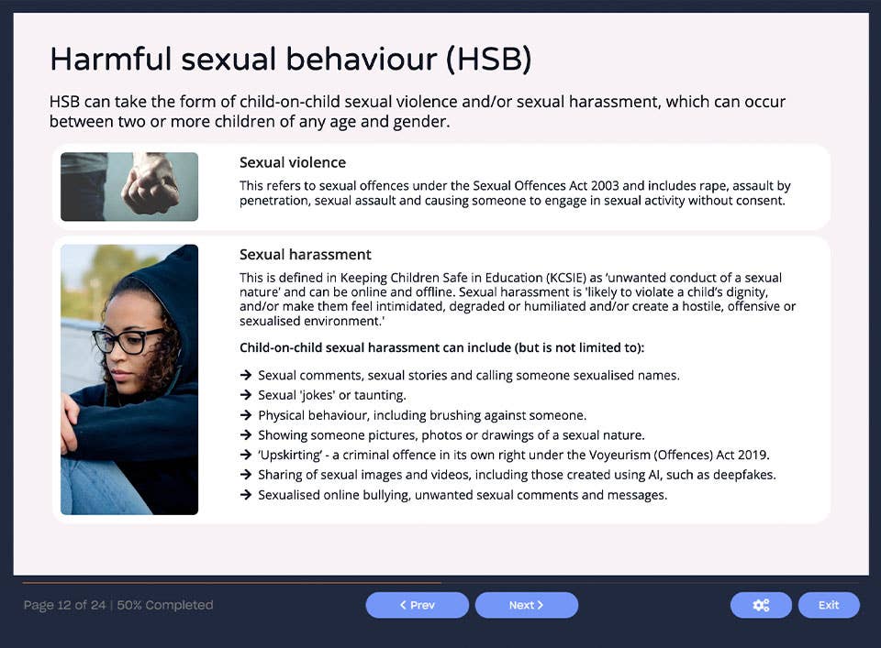Screen dimensions: 881x648
Task: Click the intro sentence about child-on-child HSB
Action: click(418, 111)
